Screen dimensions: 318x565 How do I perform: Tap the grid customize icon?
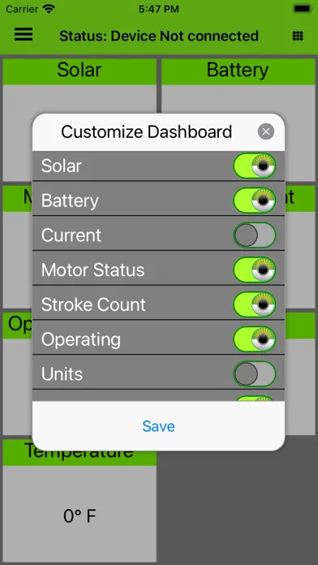point(298,36)
